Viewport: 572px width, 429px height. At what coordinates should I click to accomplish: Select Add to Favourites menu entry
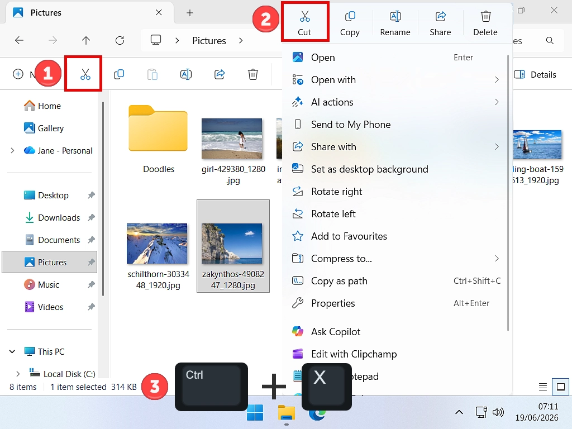(395, 236)
